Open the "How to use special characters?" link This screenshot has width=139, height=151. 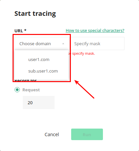[95, 31]
